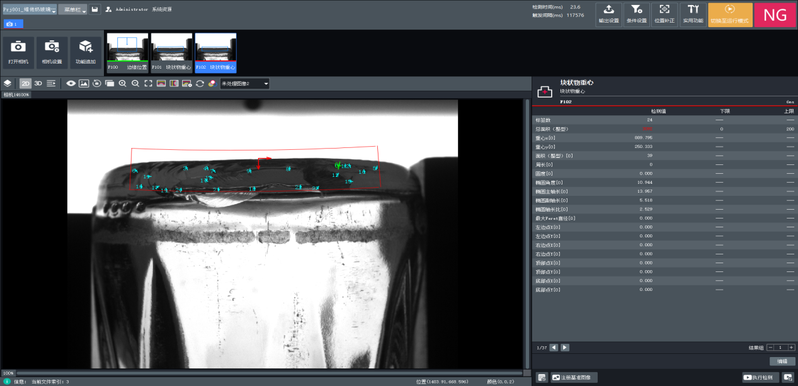Click the save floppy disk icon

pos(94,9)
